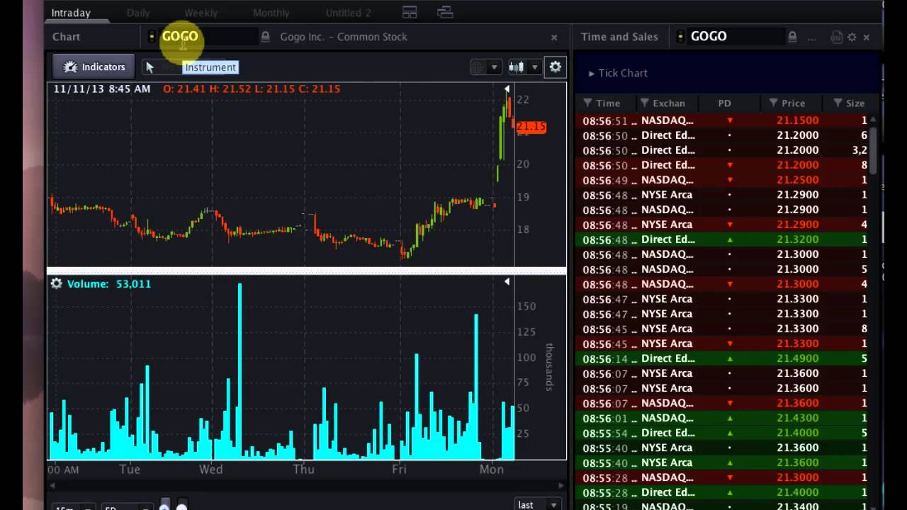The height and width of the screenshot is (510, 907).
Task: Click the Time and Sales symbol link icon
Action: pyautogui.click(x=681, y=37)
